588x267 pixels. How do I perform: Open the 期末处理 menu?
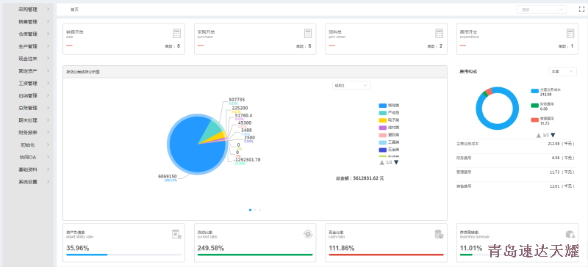pyautogui.click(x=28, y=120)
